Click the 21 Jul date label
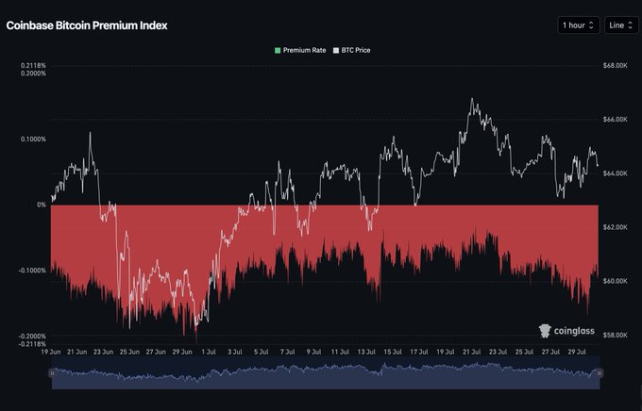The height and width of the screenshot is (411, 642). [472, 353]
